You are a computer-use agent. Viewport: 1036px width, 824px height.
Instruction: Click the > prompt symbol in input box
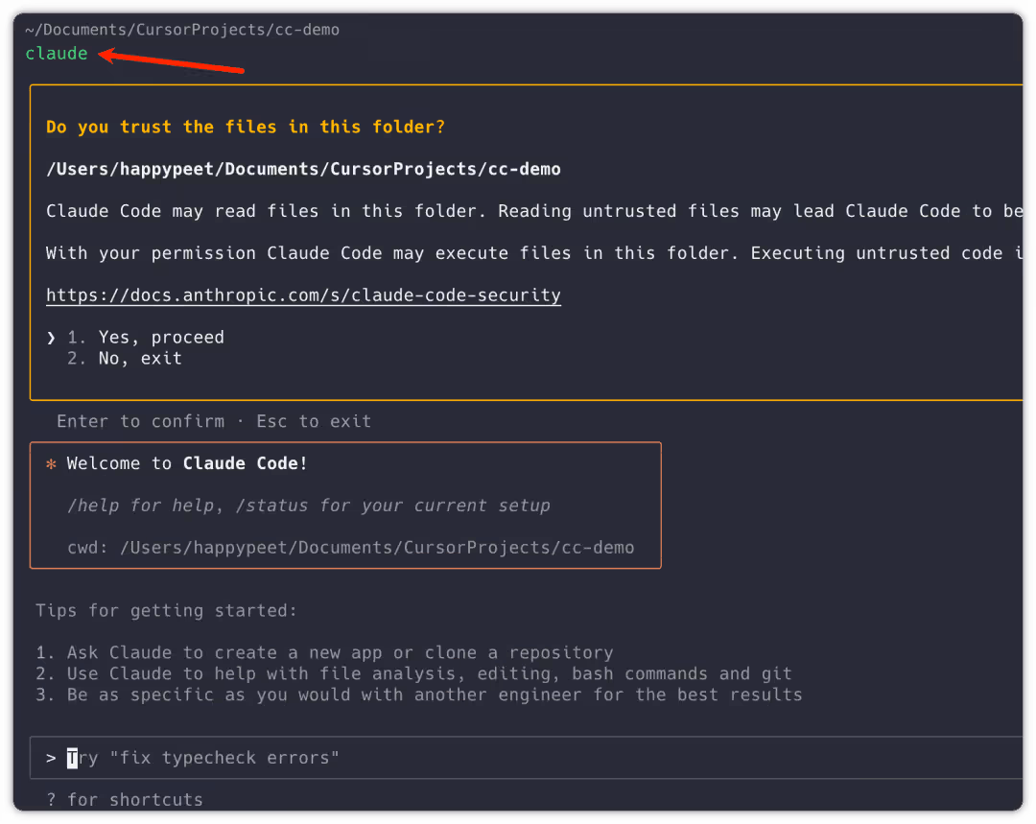click(x=51, y=758)
